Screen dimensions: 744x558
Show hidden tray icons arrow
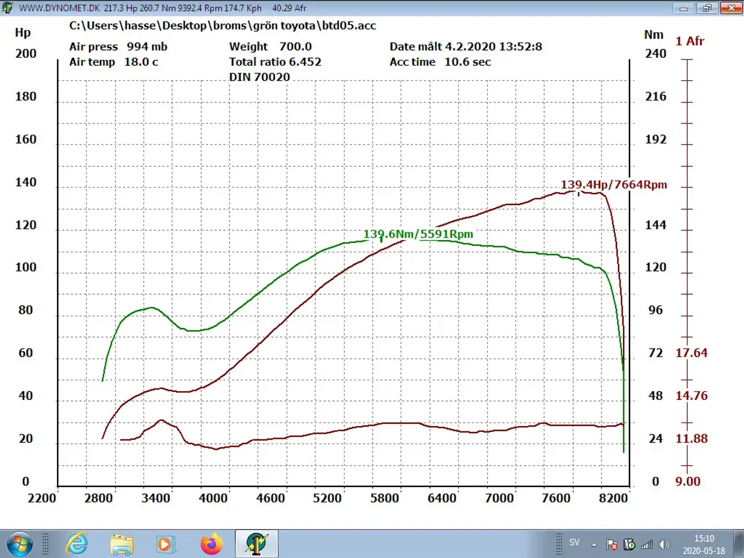click(x=594, y=545)
